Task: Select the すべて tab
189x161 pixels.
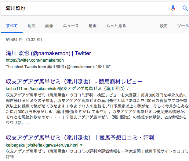Action: pos(12,26)
